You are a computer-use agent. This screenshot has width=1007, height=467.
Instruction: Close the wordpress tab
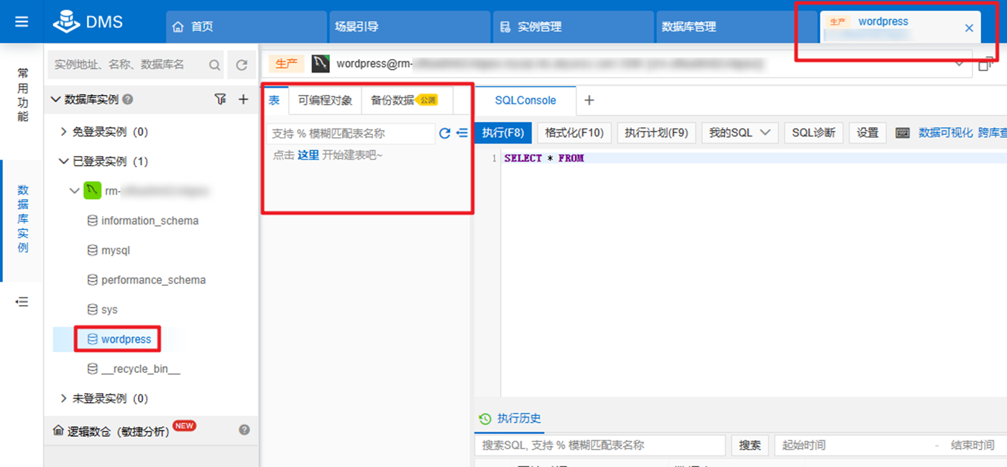click(x=969, y=28)
